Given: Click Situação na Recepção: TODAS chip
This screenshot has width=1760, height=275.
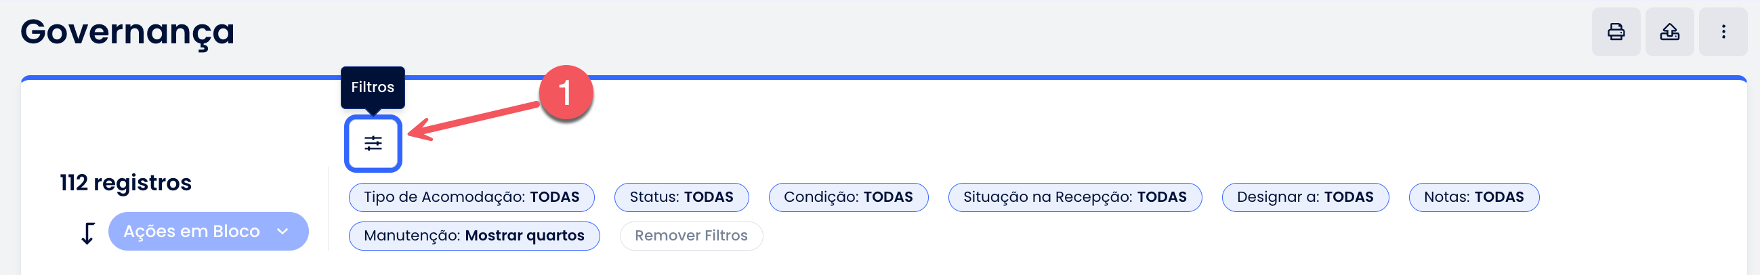Looking at the screenshot, I should pos(1074,197).
